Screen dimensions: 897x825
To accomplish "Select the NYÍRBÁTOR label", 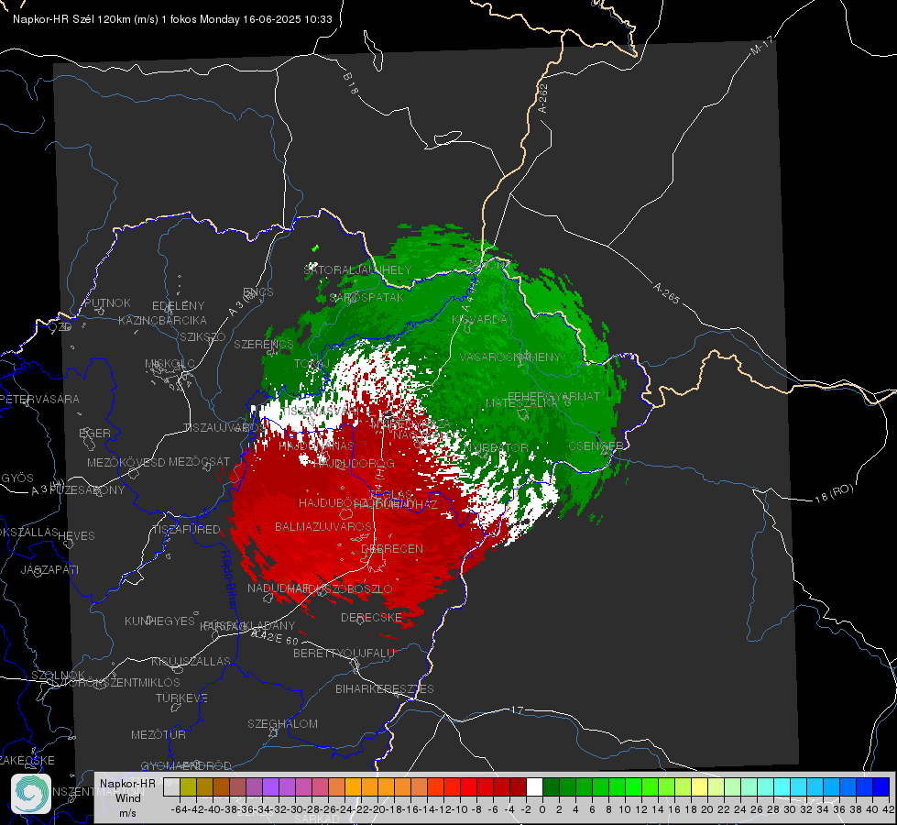I will 496,447.
